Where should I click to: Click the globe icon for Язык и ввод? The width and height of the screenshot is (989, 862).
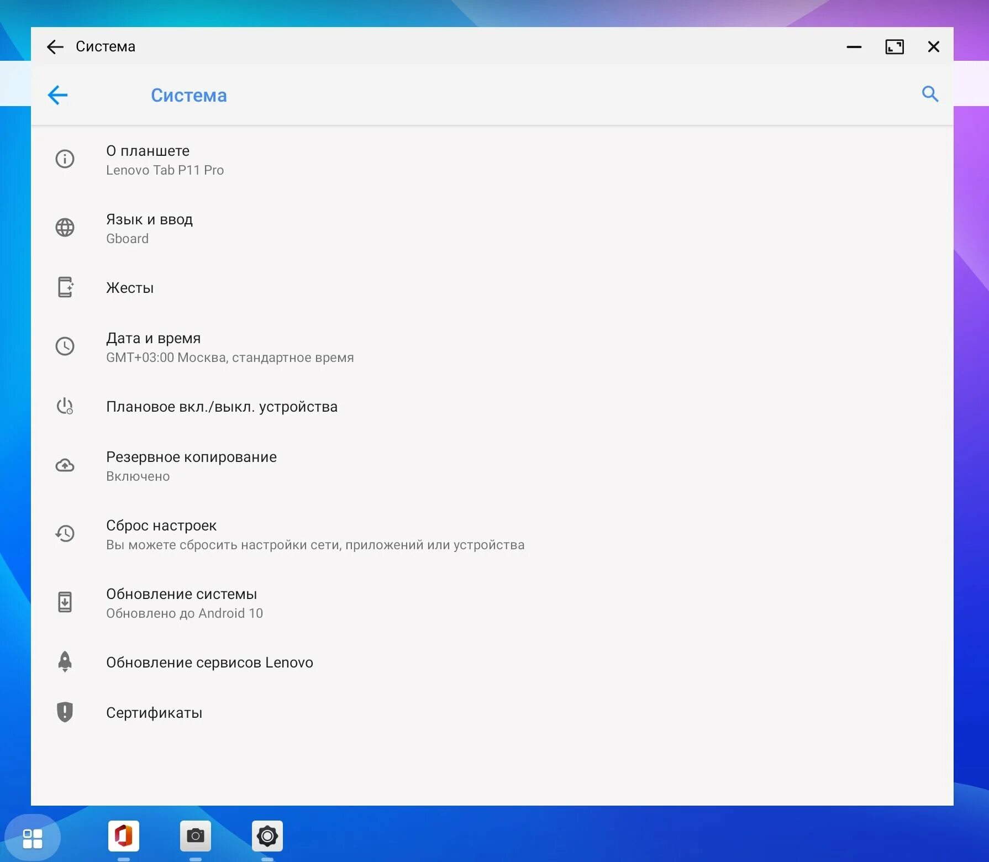coord(65,227)
